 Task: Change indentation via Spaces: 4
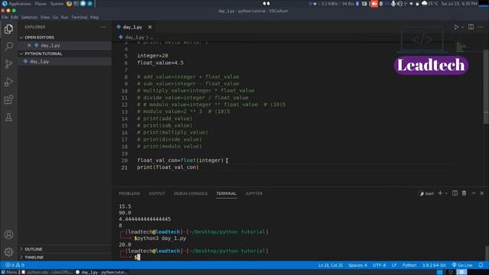tap(358, 265)
